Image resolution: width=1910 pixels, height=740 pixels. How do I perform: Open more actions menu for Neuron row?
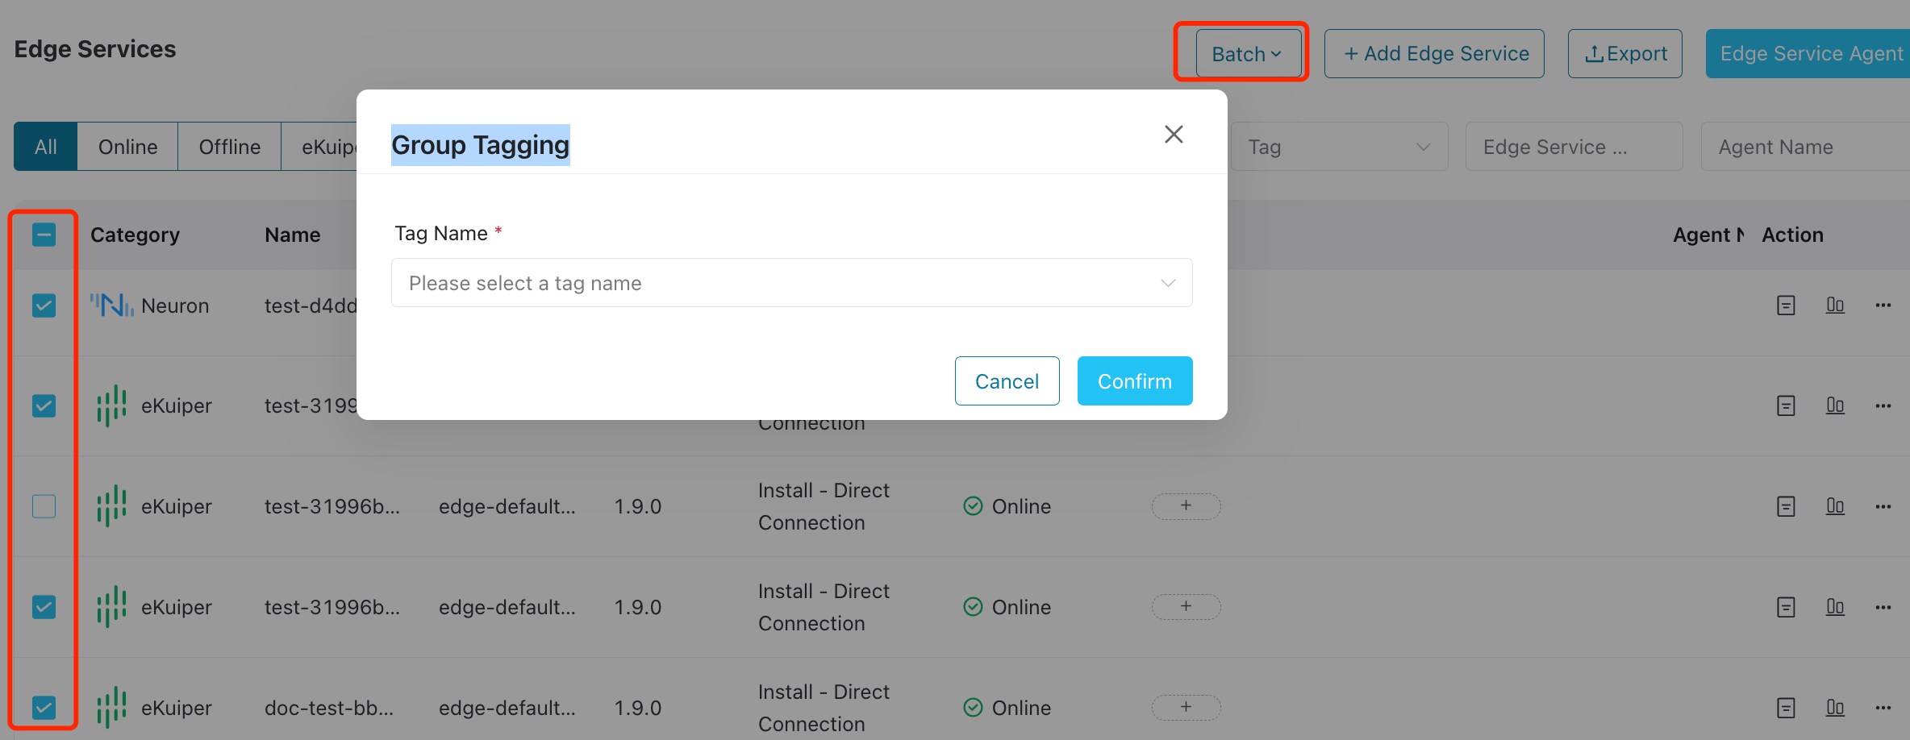(x=1883, y=306)
